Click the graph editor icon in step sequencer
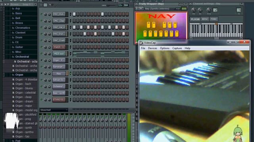 (x=120, y=5)
